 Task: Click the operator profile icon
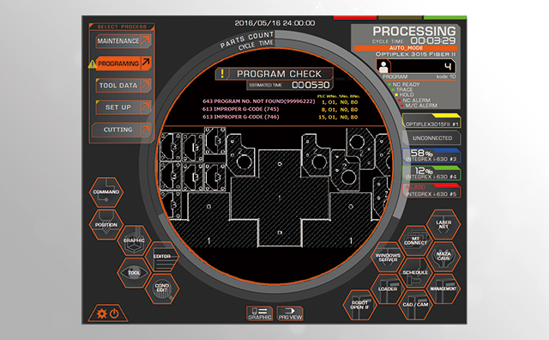[383, 67]
